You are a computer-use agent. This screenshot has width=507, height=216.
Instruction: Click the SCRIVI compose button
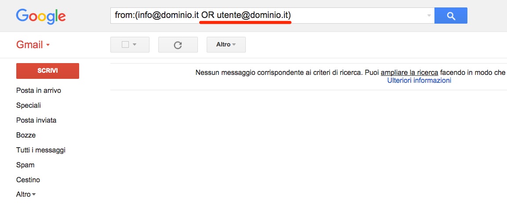tap(47, 71)
